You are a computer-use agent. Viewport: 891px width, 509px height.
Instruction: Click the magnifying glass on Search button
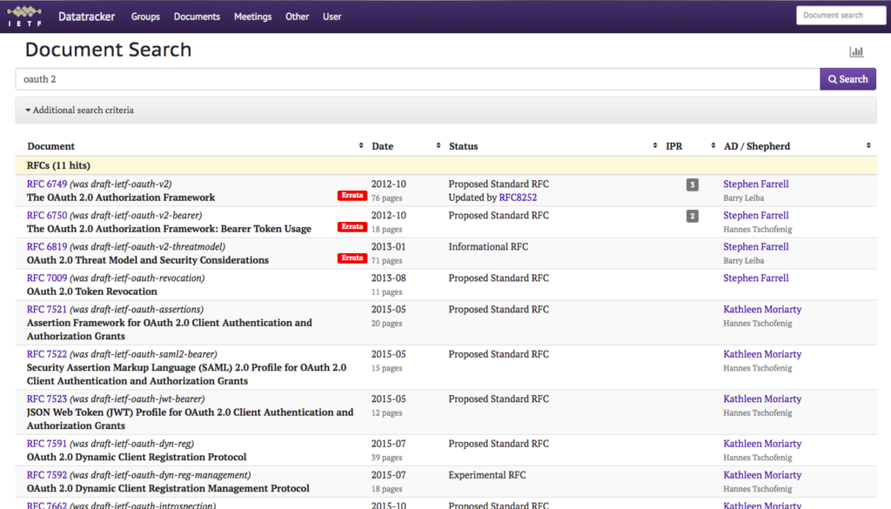[833, 78]
